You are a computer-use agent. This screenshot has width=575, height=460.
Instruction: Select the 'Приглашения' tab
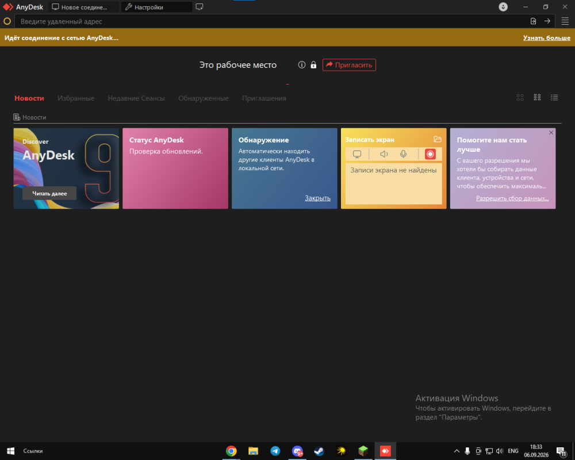click(x=264, y=98)
